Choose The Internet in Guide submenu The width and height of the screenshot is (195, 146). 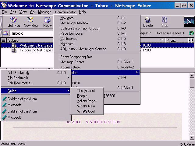[x=87, y=91]
